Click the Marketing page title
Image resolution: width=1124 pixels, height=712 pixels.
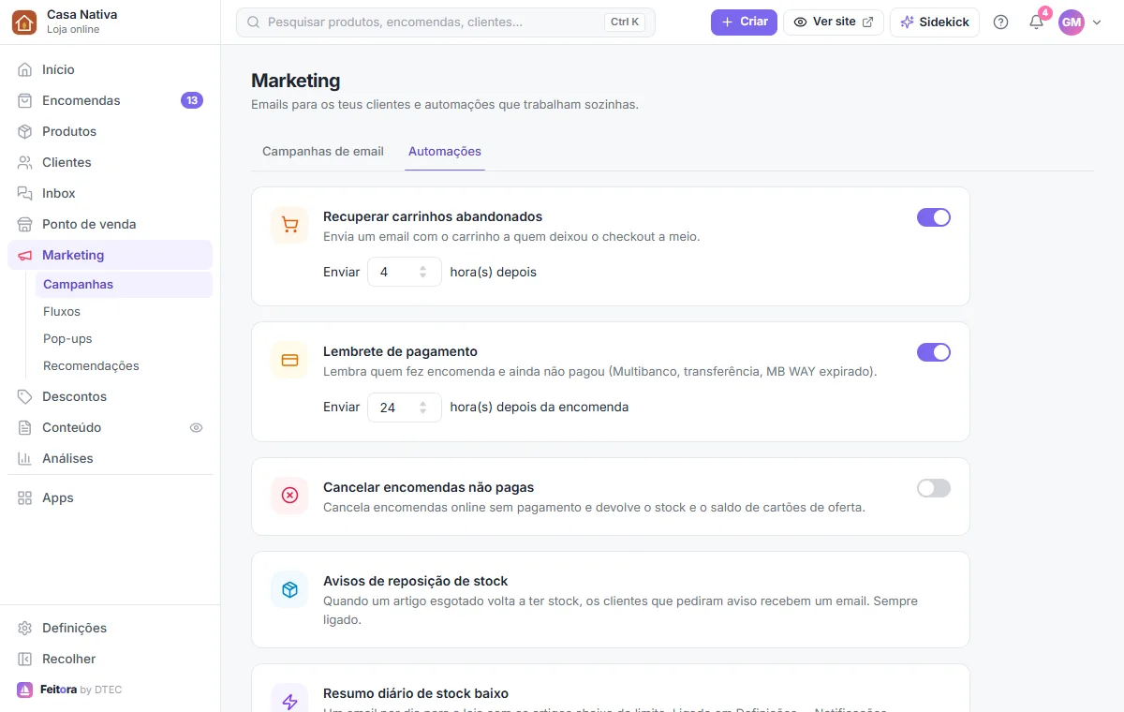coord(296,81)
